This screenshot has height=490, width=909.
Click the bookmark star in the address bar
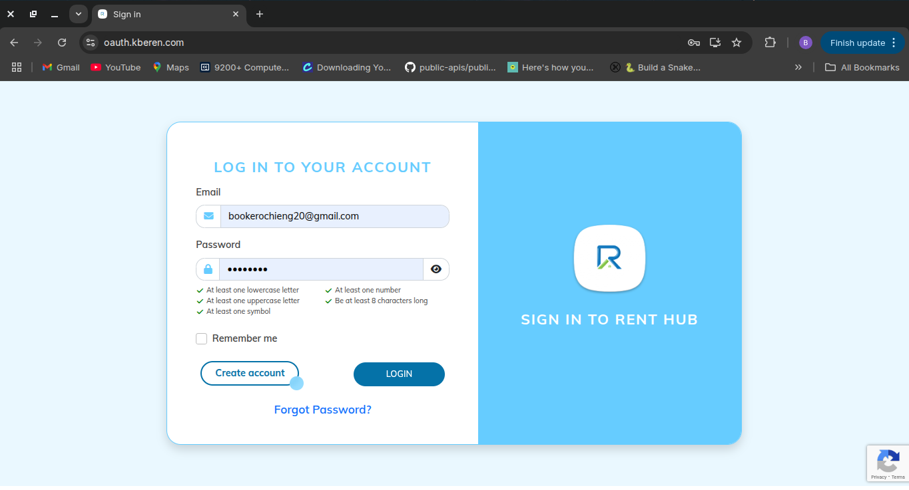(x=737, y=42)
